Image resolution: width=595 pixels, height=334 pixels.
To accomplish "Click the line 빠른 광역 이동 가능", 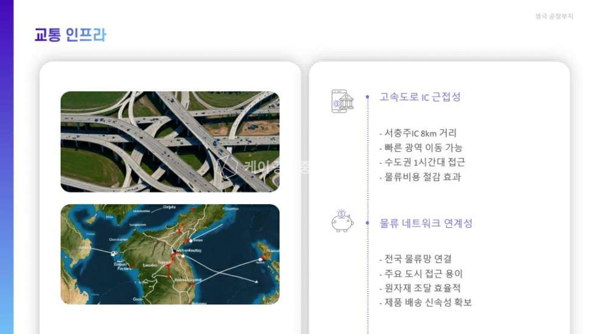I will (421, 147).
